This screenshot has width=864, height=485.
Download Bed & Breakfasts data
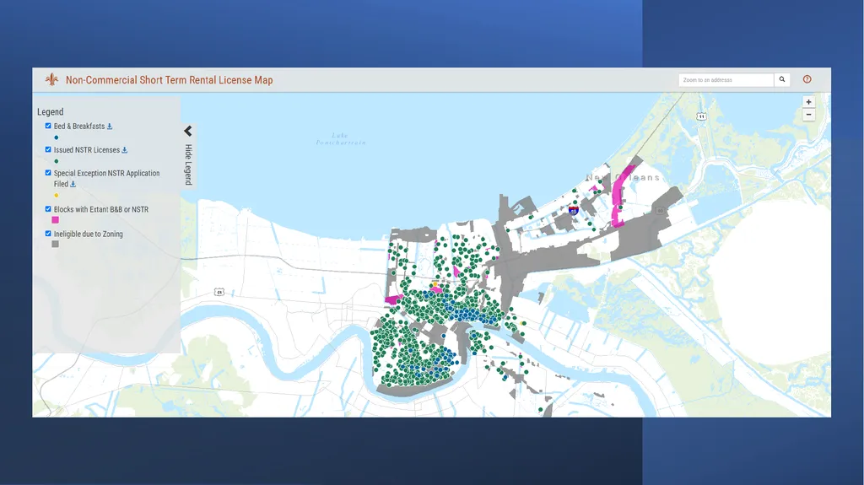(110, 127)
